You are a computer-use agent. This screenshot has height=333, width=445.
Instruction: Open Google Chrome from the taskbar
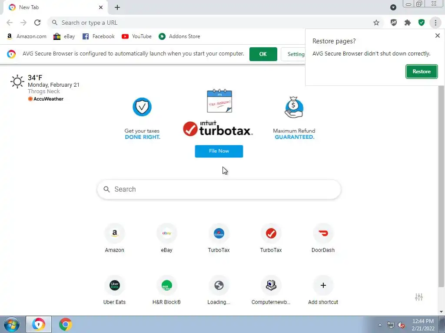(65, 324)
